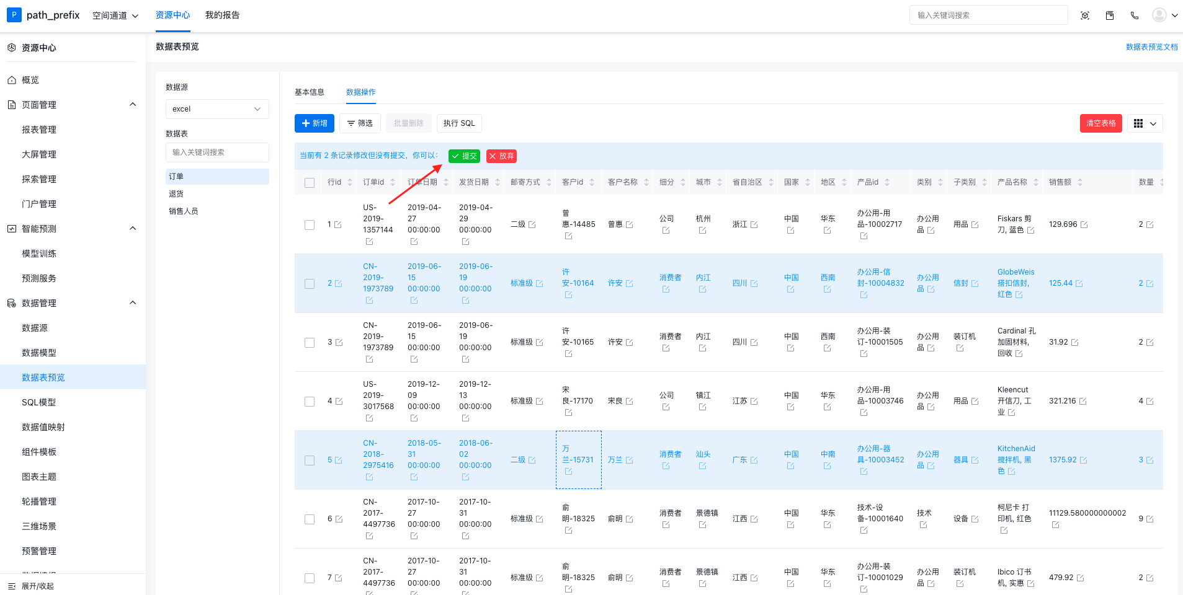
Task: Click the 新增 button
Action: pyautogui.click(x=315, y=123)
